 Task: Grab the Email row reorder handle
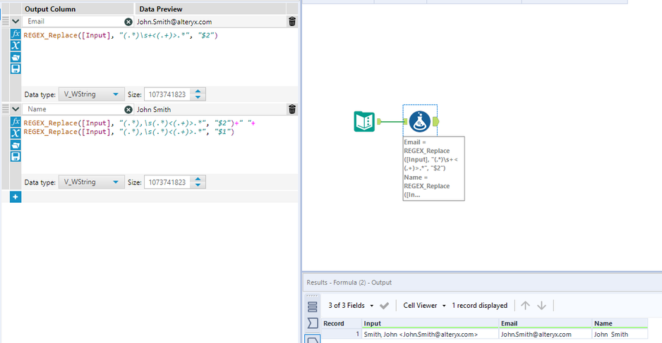tap(5, 20)
